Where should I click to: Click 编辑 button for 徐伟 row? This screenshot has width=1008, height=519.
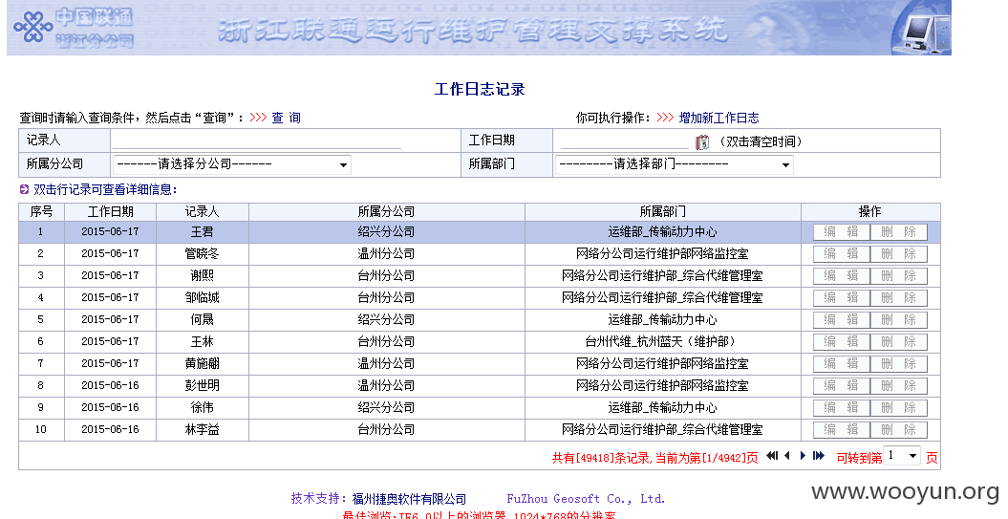842,408
